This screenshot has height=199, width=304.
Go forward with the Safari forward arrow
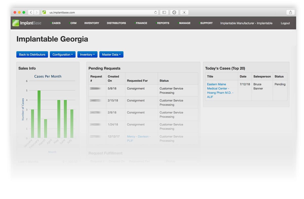coord(37,12)
